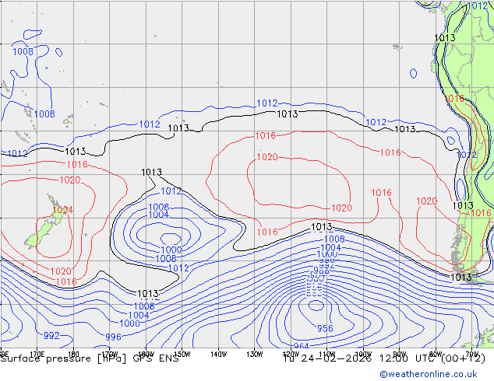This screenshot has height=381, width=494.
Task: Click the 'Tu 24-02-2026 12:00 UTC' timestamp
Action: point(361,358)
